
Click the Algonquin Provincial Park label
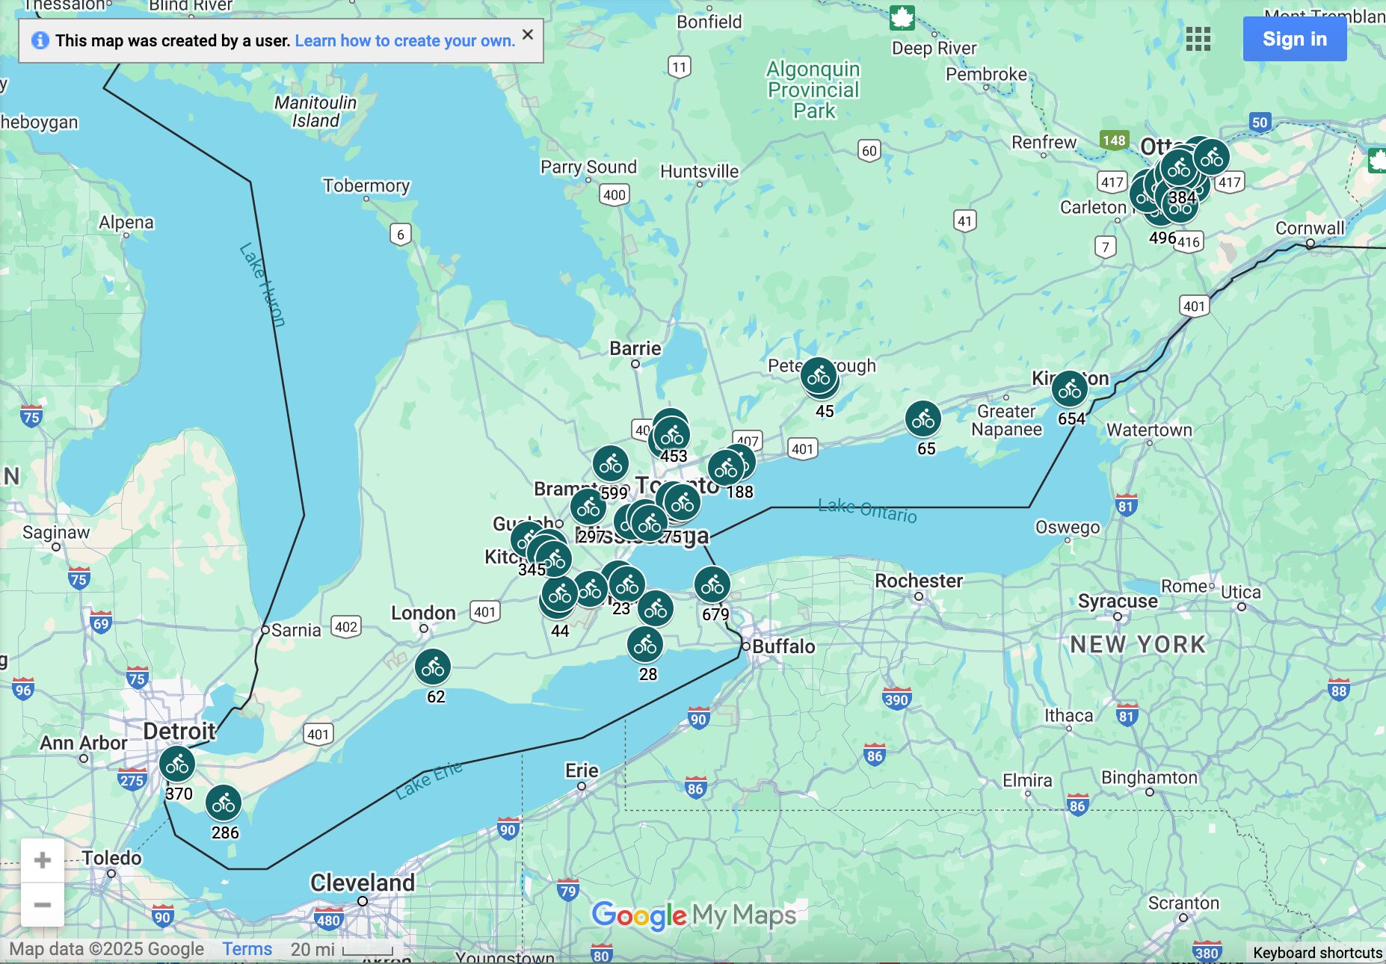tap(813, 90)
